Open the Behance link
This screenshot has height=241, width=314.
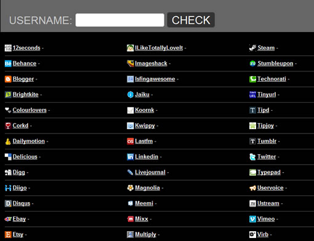tap(25, 63)
